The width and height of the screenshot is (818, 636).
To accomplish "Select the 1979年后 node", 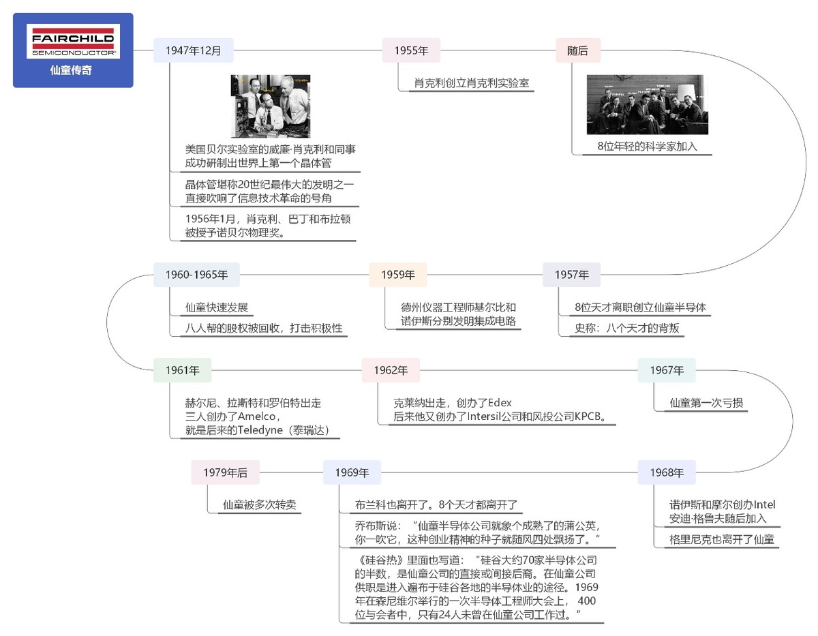I will (x=223, y=472).
